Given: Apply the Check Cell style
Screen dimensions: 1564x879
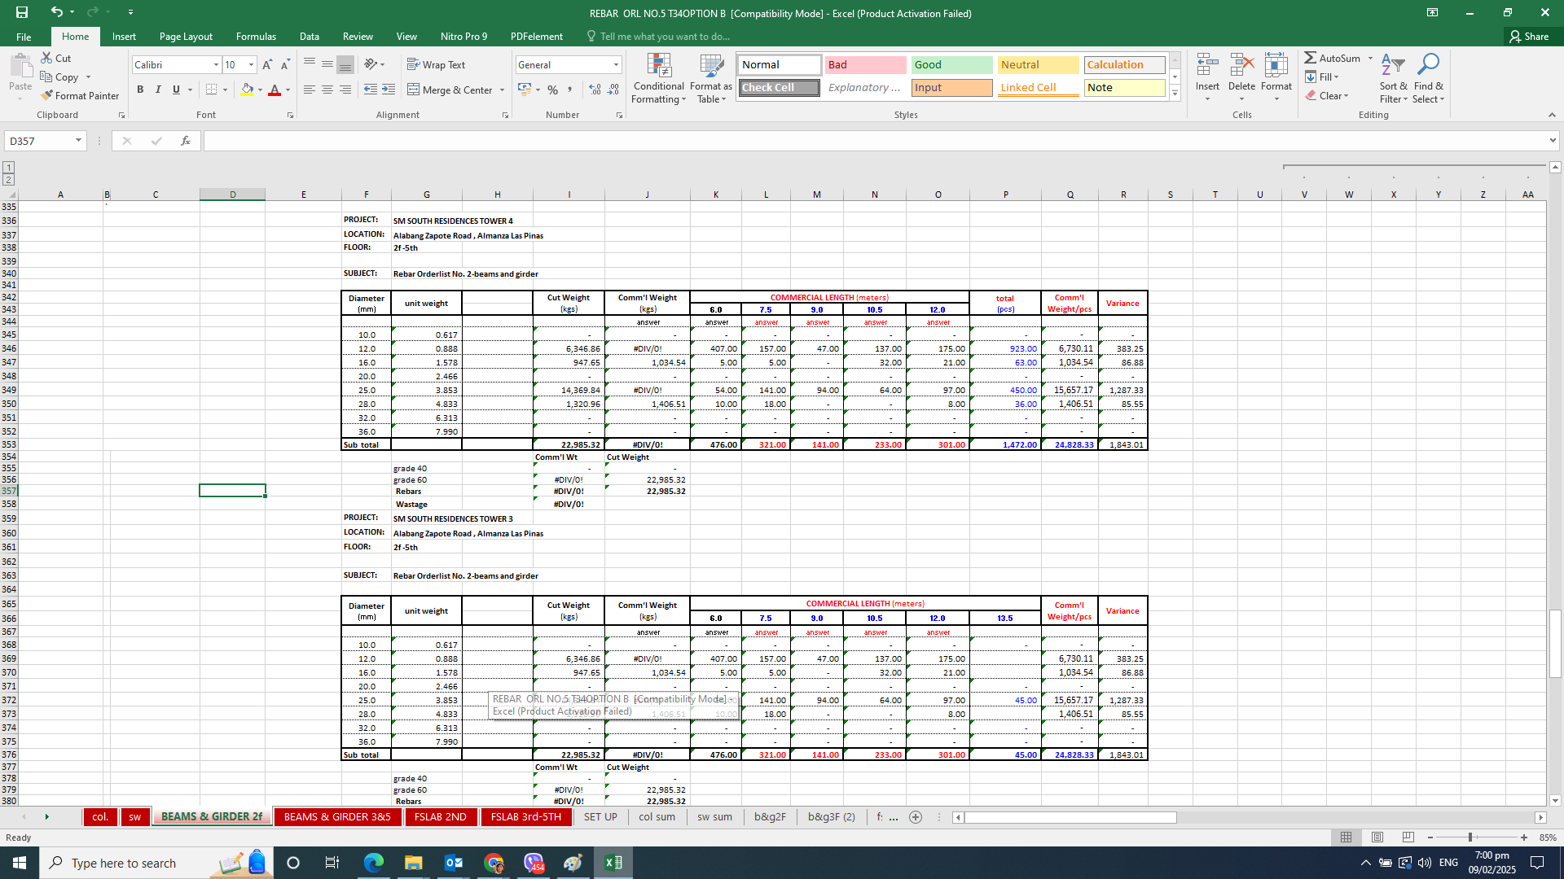Looking at the screenshot, I should pos(779,88).
